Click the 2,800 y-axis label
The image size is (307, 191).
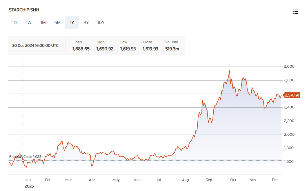(289, 80)
